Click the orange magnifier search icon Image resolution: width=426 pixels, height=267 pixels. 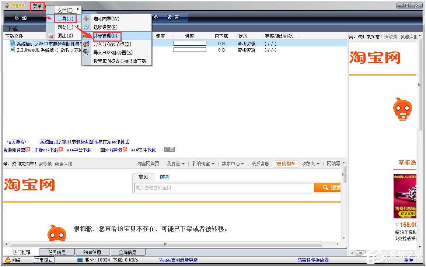[325, 187]
